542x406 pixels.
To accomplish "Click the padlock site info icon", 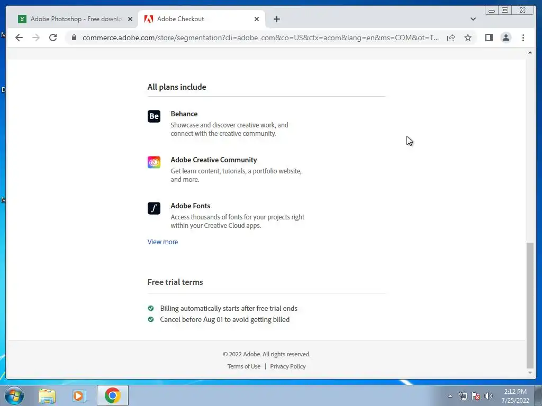I will (74, 38).
